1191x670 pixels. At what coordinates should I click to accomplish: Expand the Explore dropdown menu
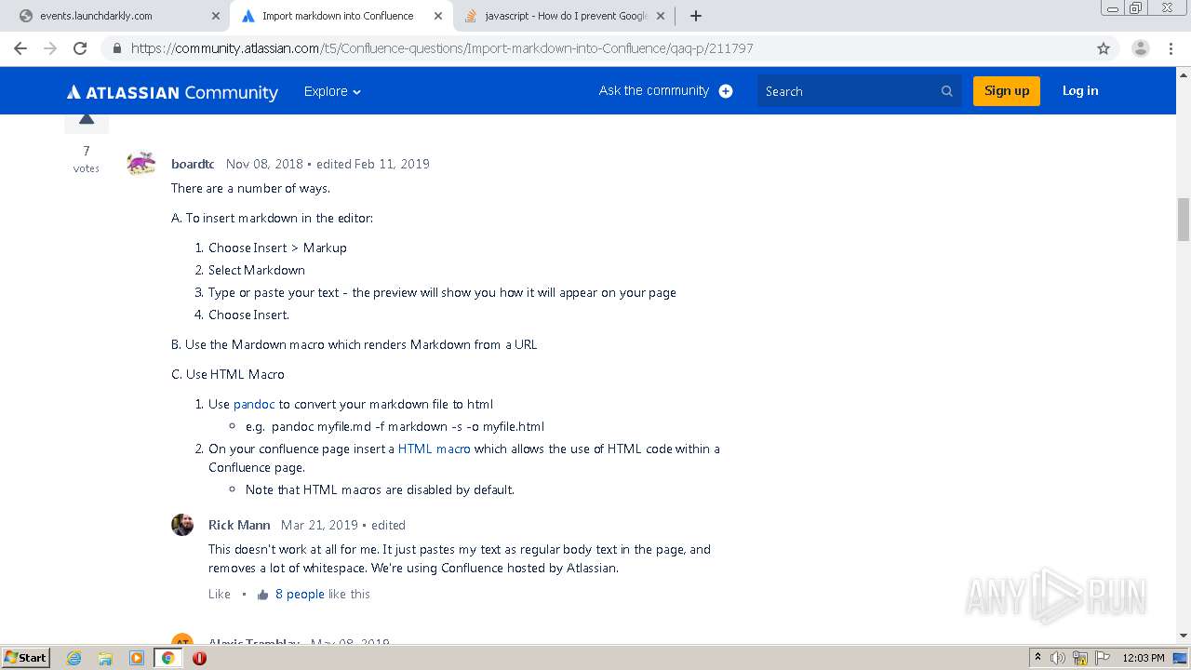pos(332,91)
